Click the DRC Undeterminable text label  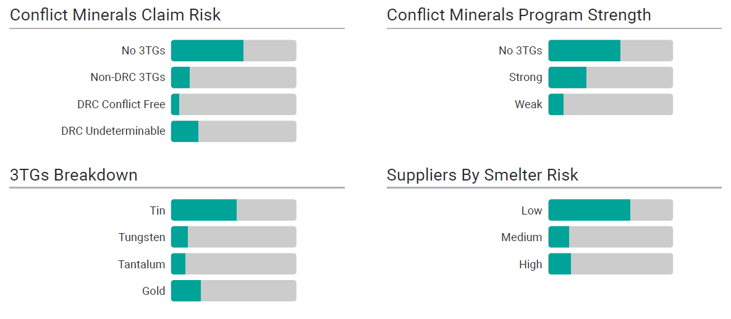[x=113, y=131]
